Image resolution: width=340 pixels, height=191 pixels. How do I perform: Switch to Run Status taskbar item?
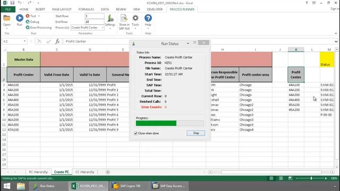coord(49,186)
